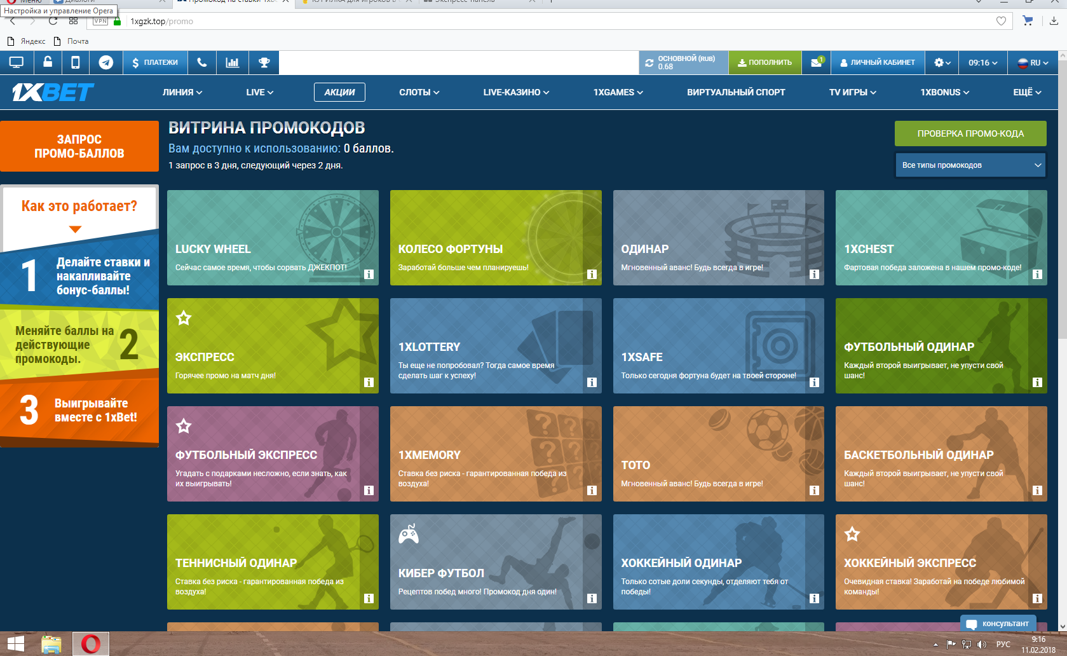Open the desktop version monitor icon
Viewport: 1067px width, 656px height.
click(17, 62)
